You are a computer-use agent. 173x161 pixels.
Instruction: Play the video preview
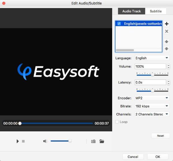point(18,141)
